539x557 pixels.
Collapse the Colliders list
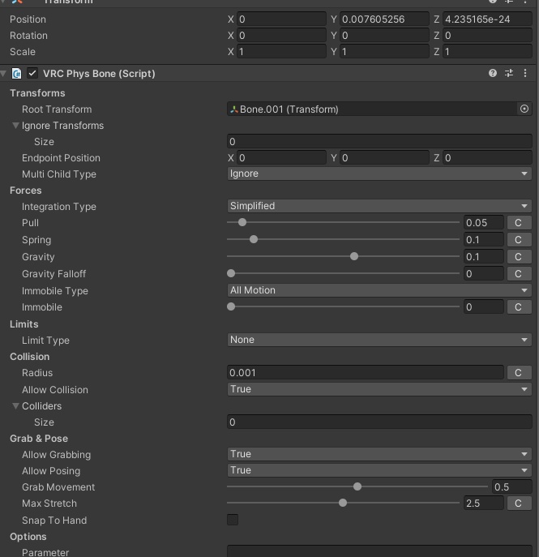tap(15, 406)
